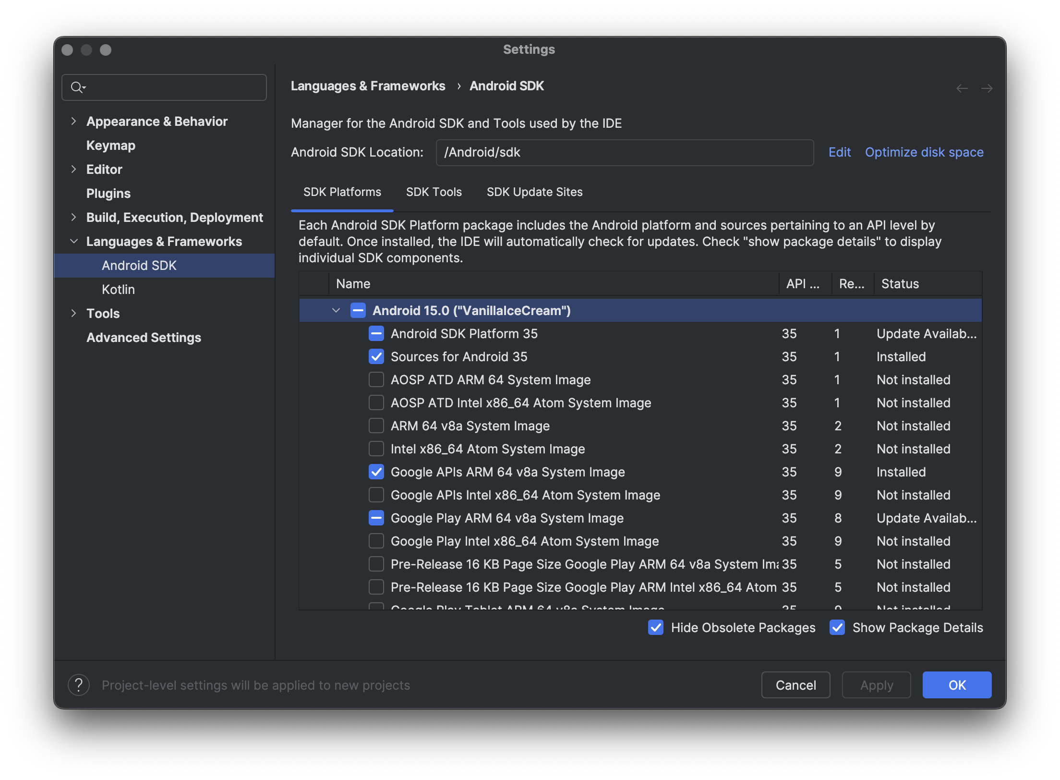Screen dimensions: 1060x780
Task: Click the Android 15.0 group mixed-state checkbox
Action: tap(358, 310)
